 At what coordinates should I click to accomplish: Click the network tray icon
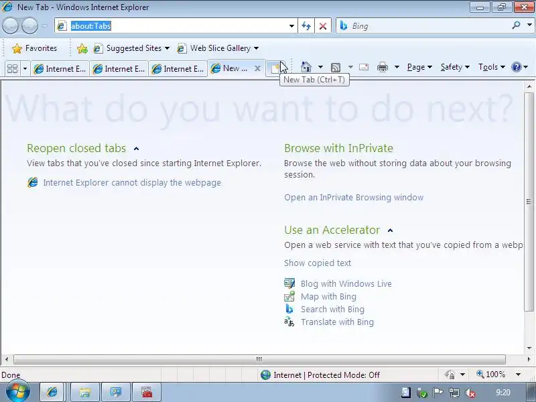point(454,393)
